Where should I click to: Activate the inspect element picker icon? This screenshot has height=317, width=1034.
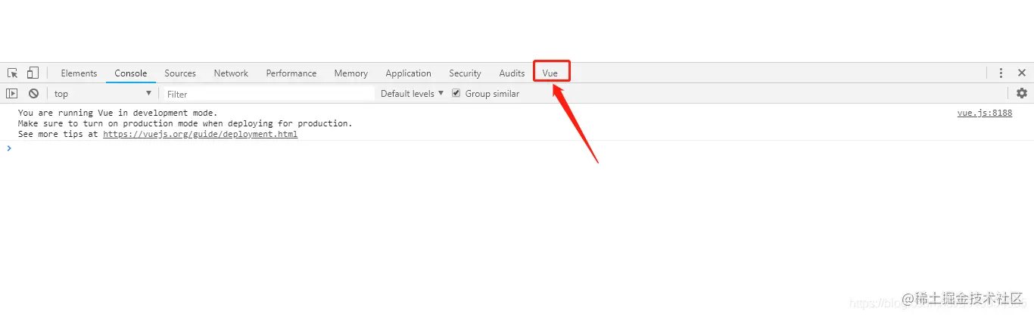(x=13, y=73)
